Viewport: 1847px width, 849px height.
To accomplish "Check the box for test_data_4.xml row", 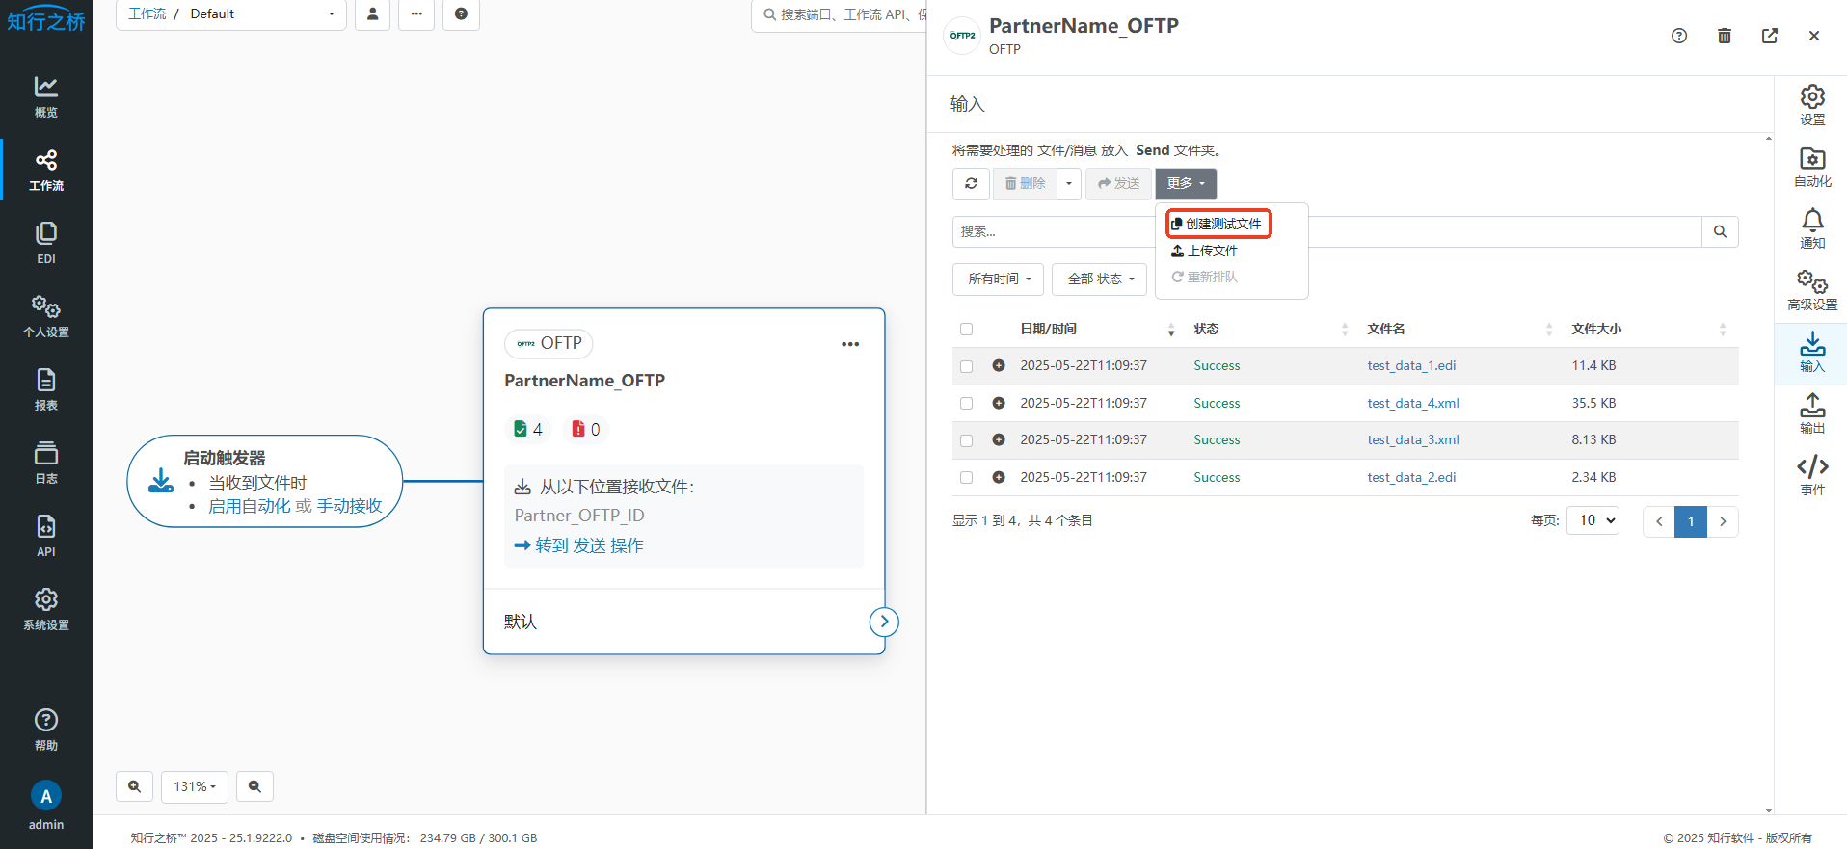I will pyautogui.click(x=966, y=404).
